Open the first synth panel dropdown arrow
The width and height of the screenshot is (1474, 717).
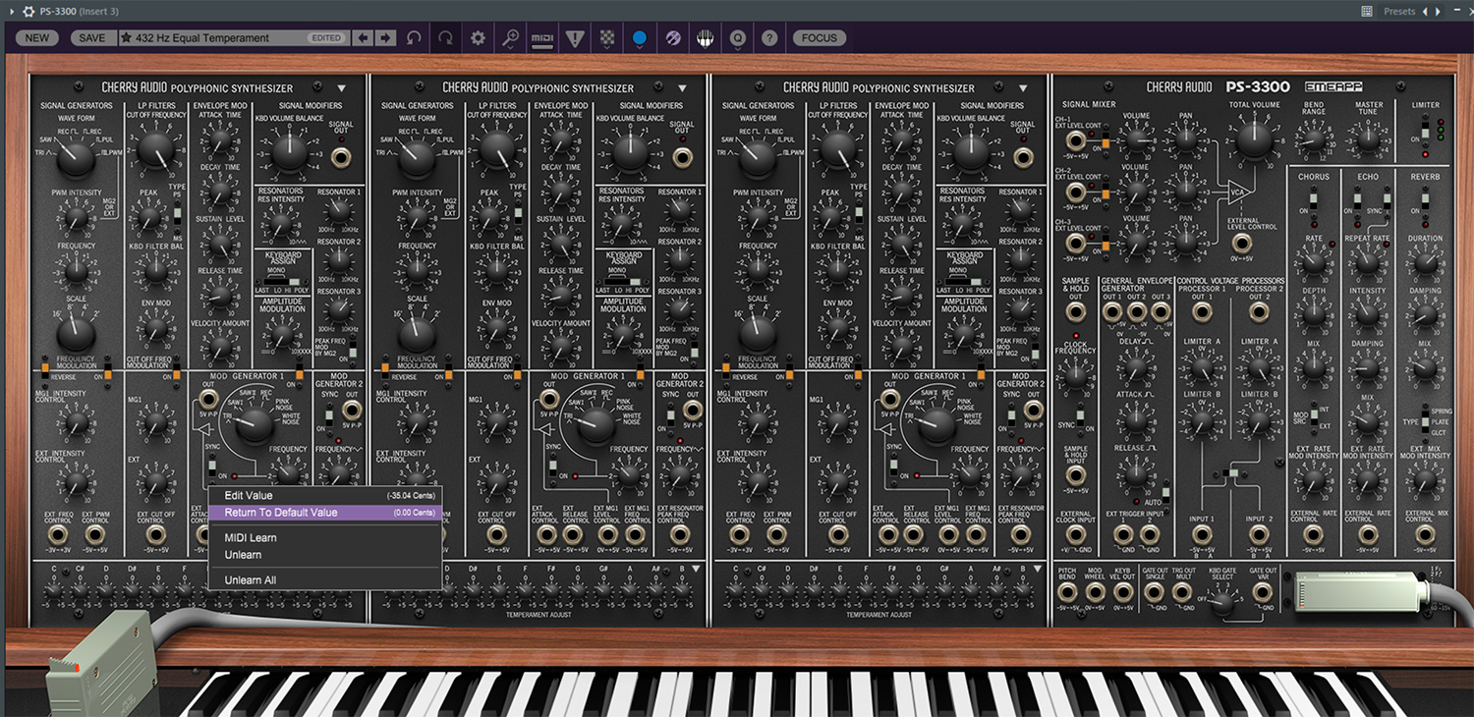341,88
